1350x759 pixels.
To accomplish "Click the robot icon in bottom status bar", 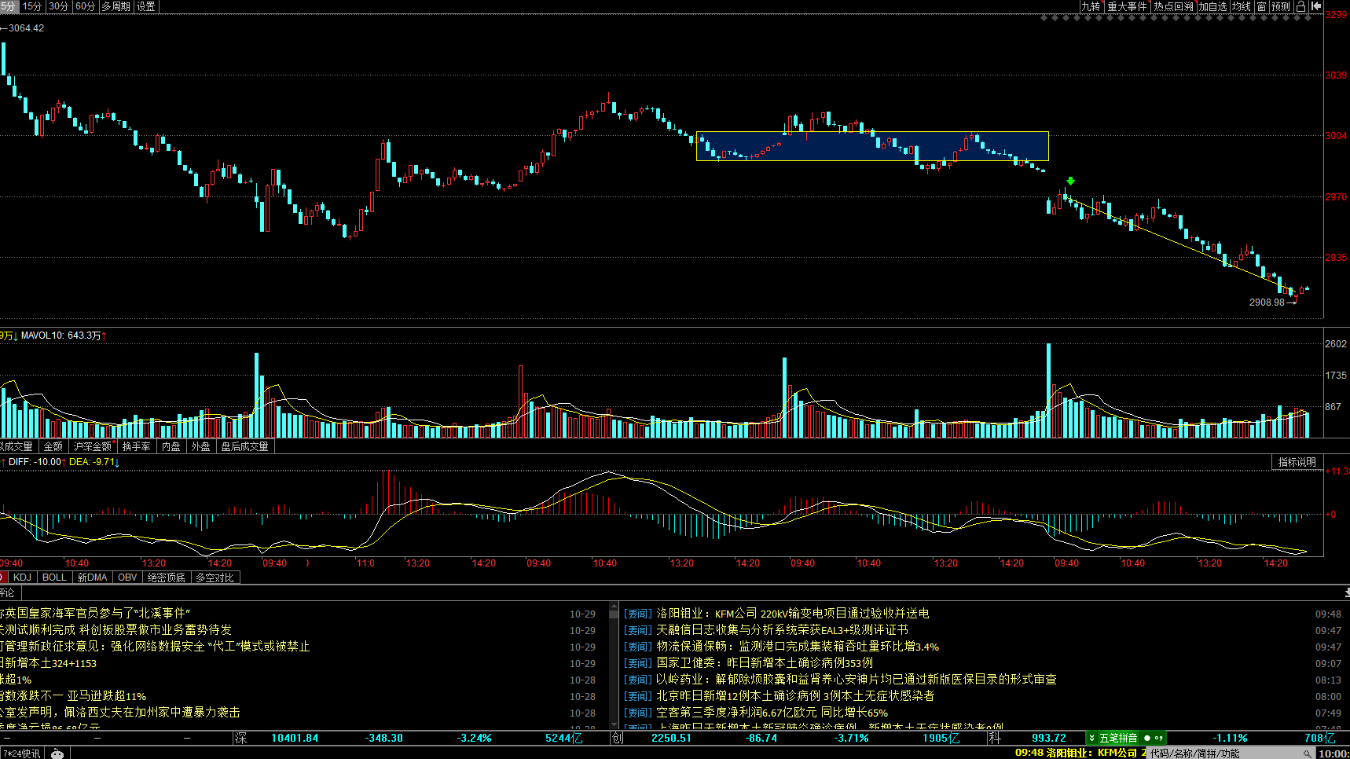I will click(x=57, y=753).
